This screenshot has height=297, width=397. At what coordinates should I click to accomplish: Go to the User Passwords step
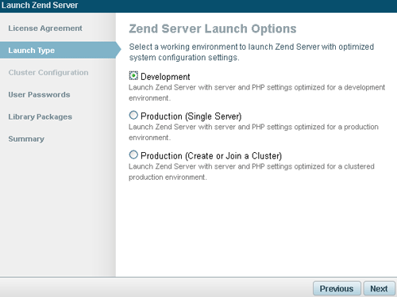pyautogui.click(x=39, y=94)
